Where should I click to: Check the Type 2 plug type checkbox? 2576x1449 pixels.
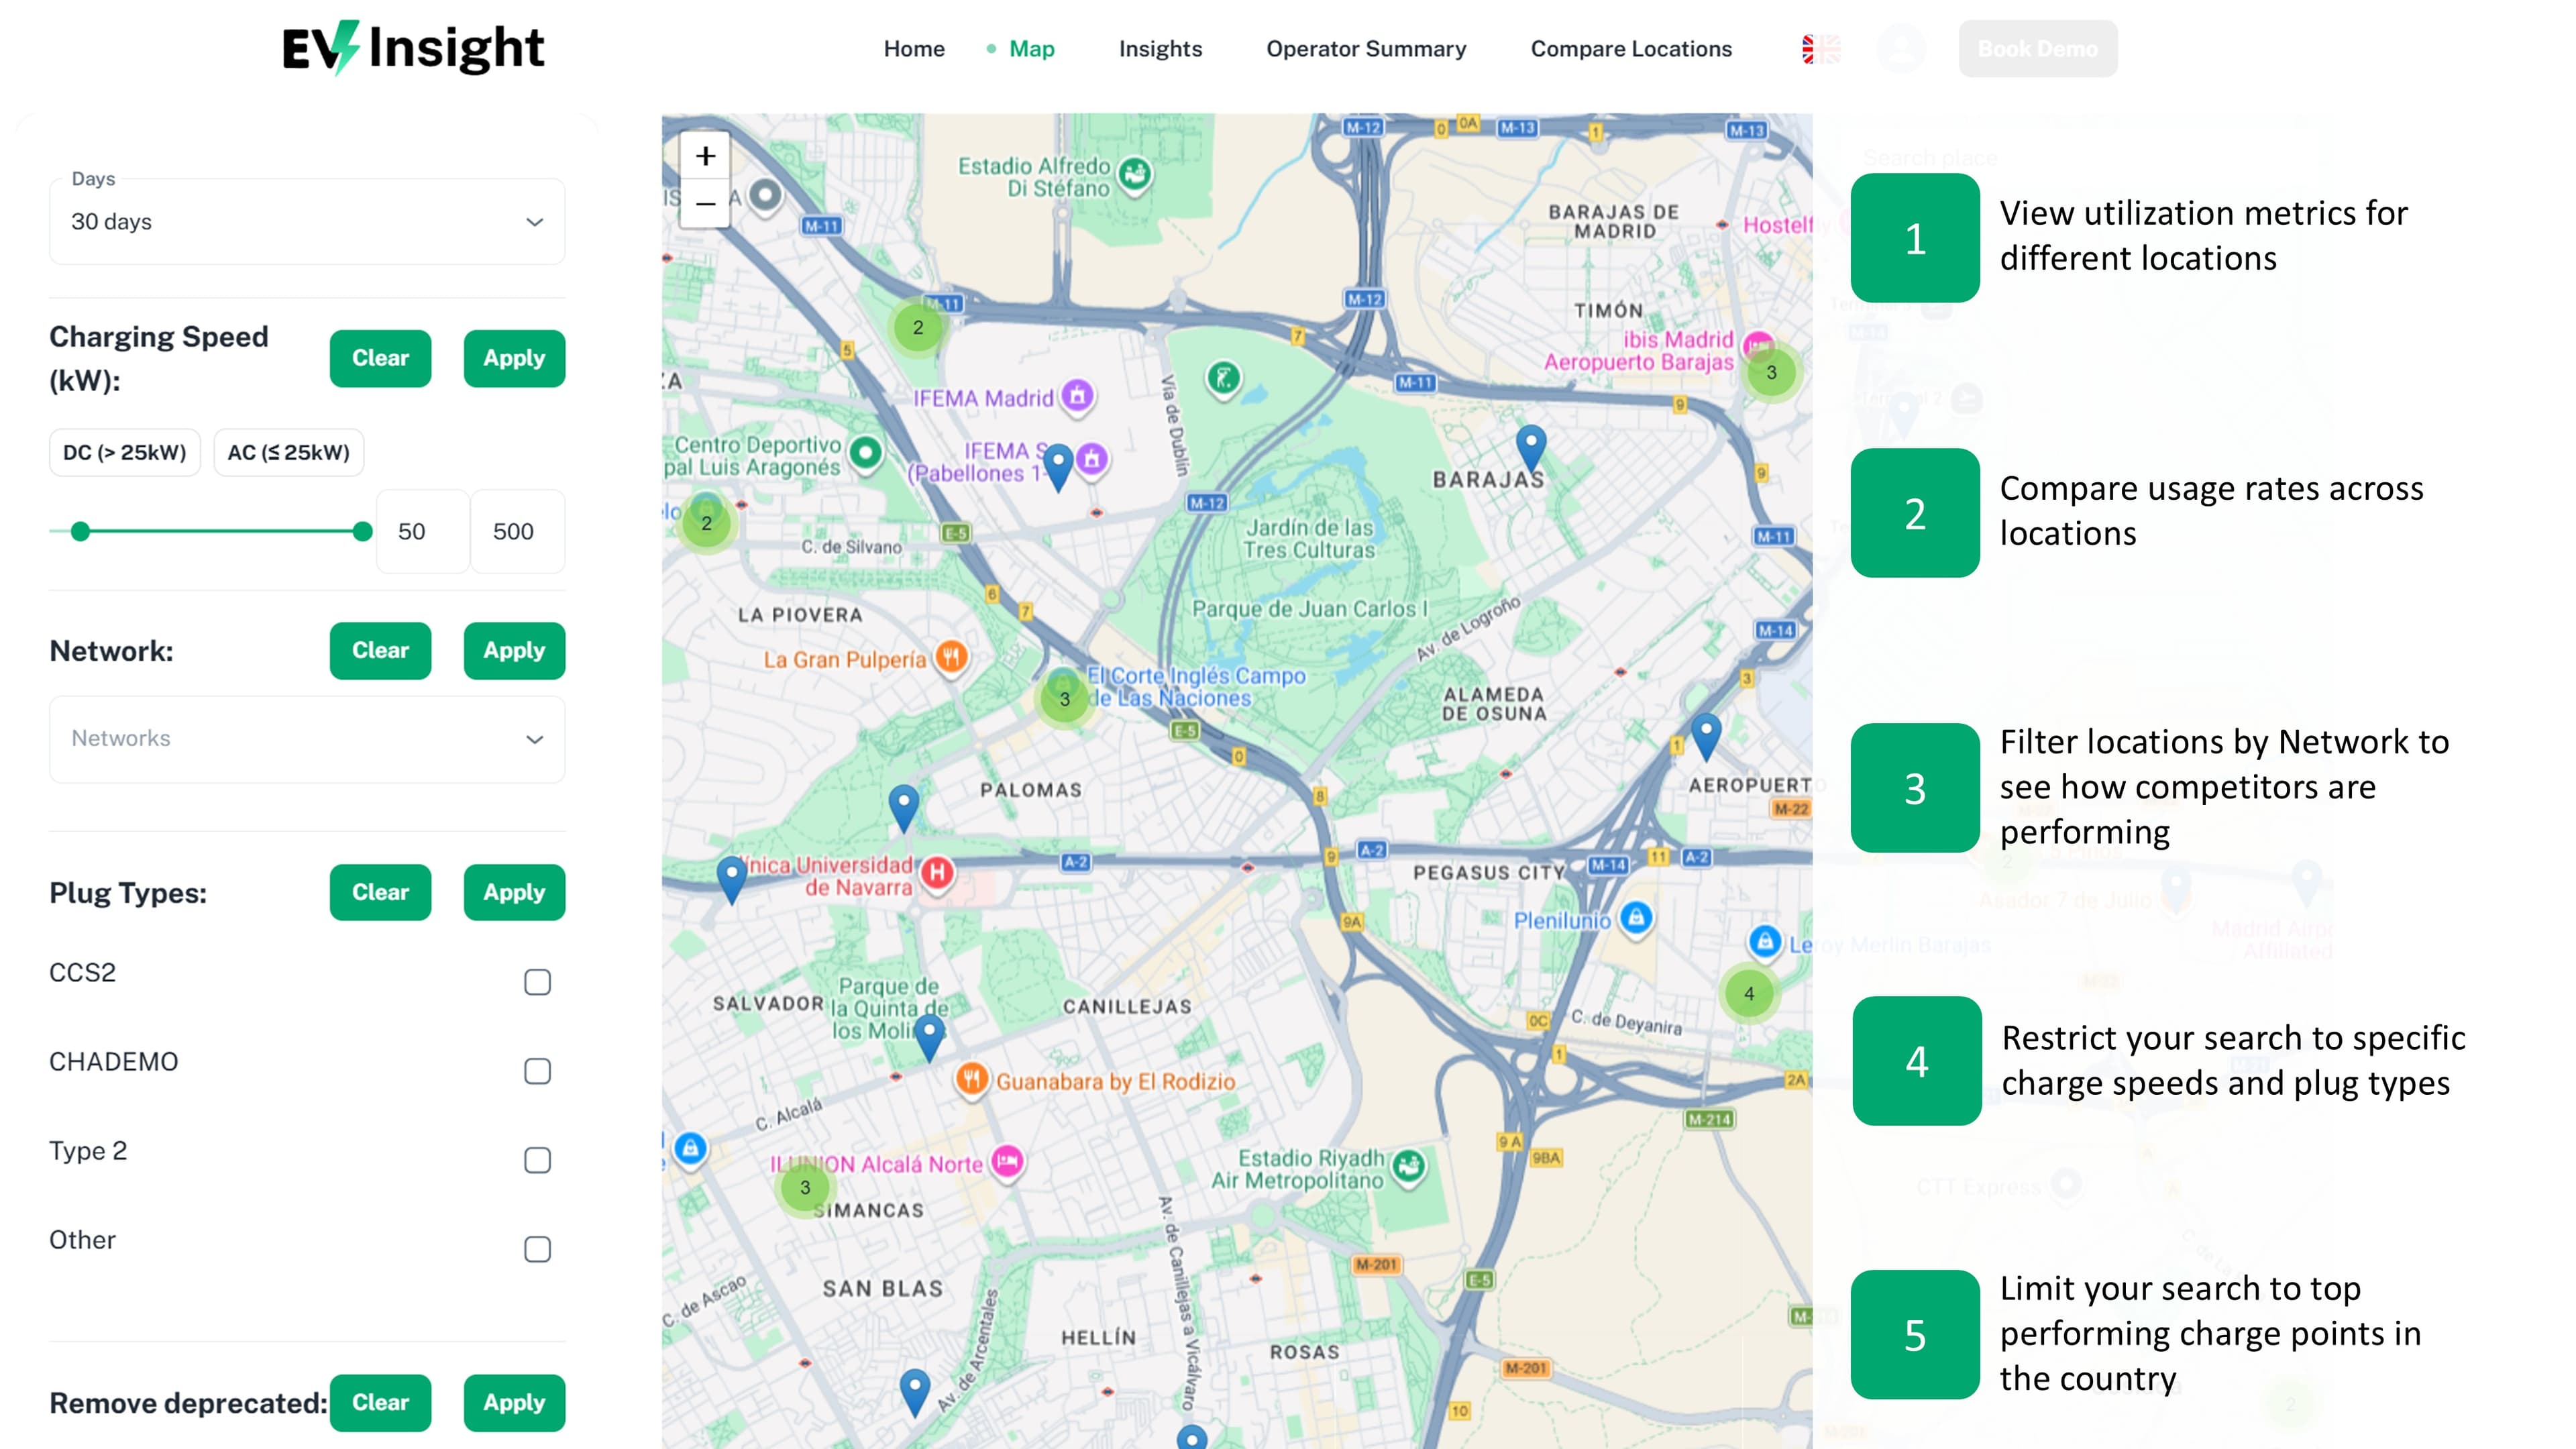click(x=537, y=1160)
